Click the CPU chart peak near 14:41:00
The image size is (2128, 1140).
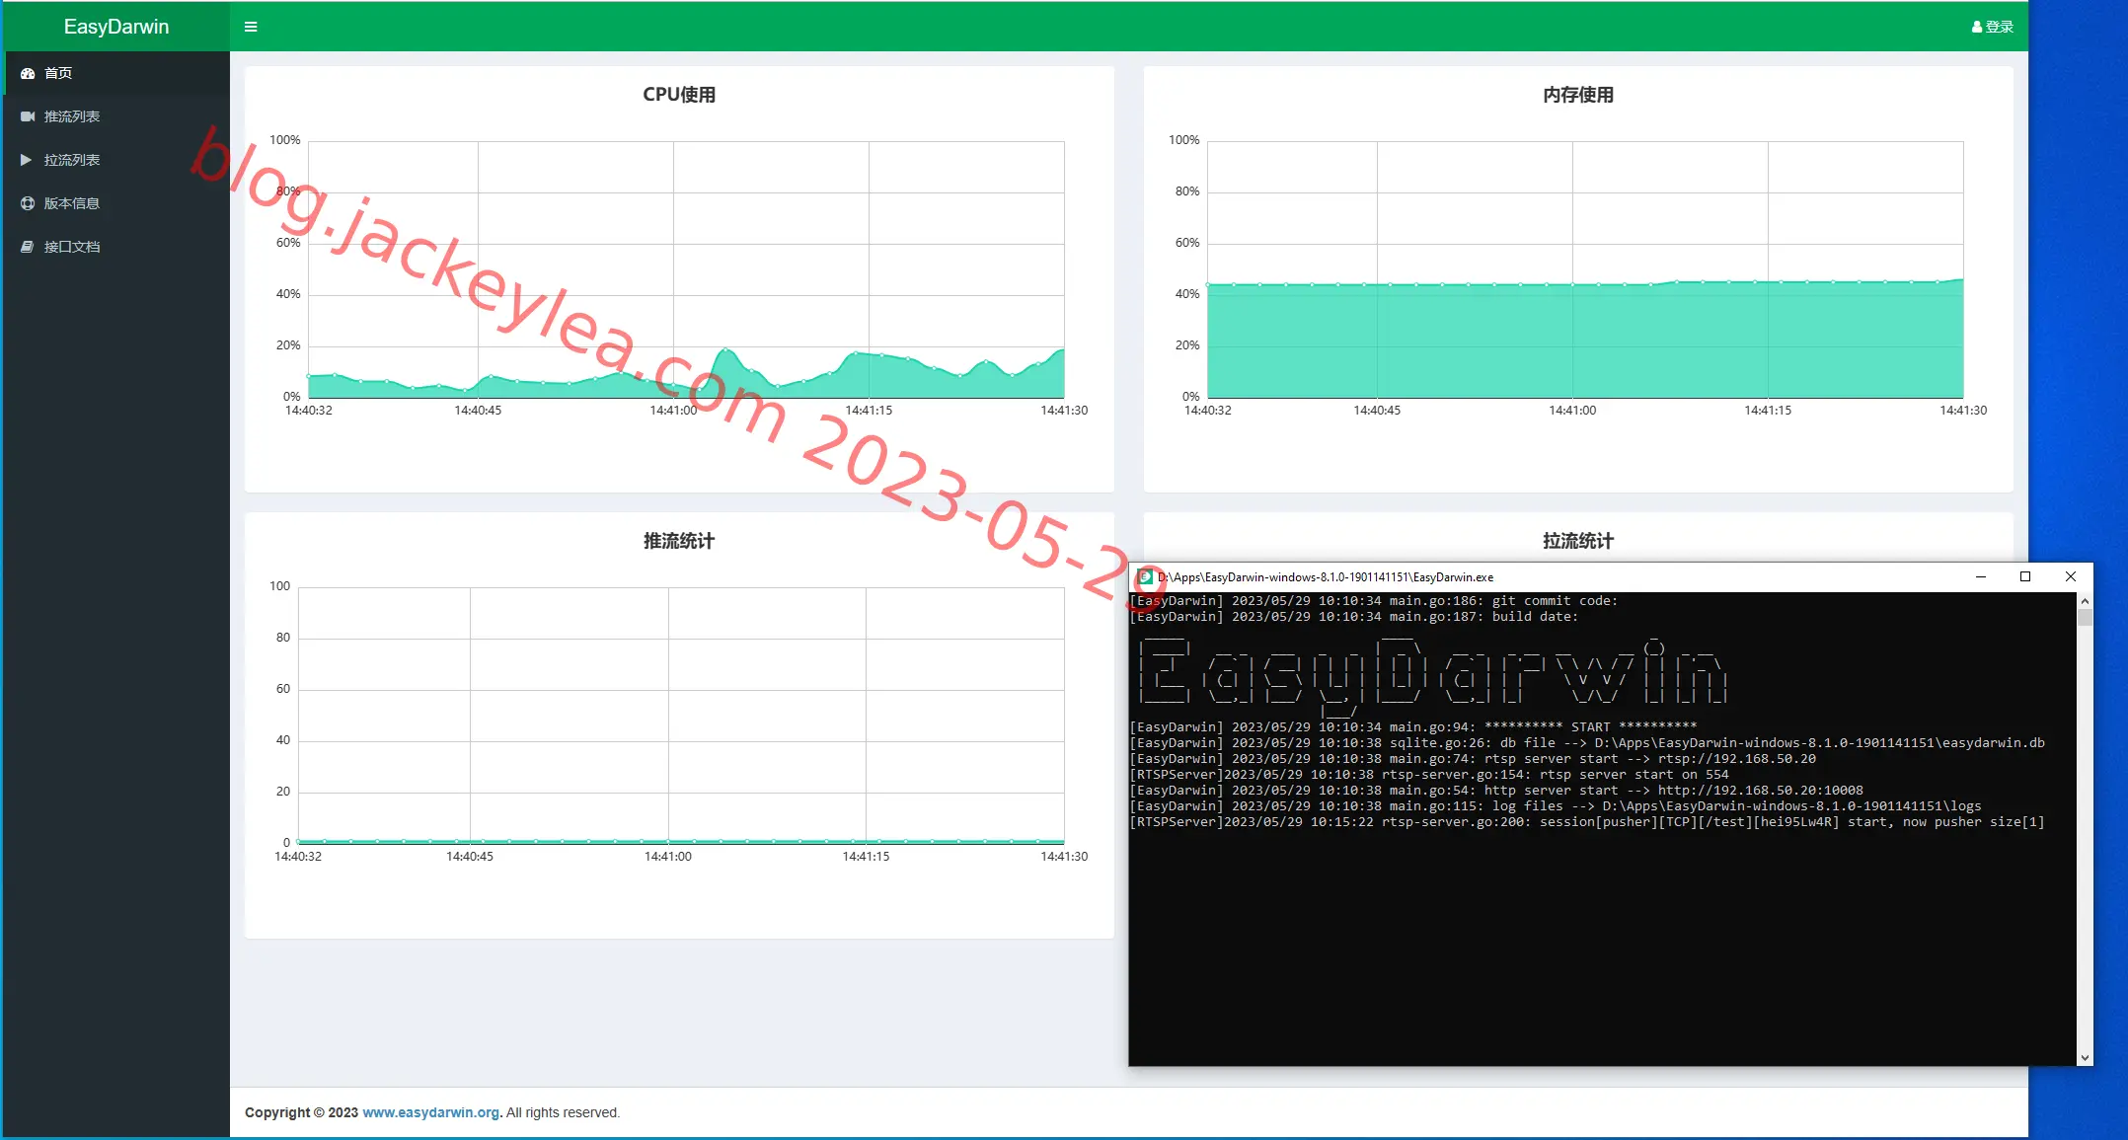(726, 349)
